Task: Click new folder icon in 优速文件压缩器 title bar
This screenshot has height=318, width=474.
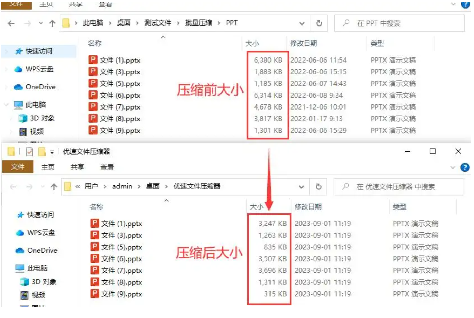Action: point(42,152)
